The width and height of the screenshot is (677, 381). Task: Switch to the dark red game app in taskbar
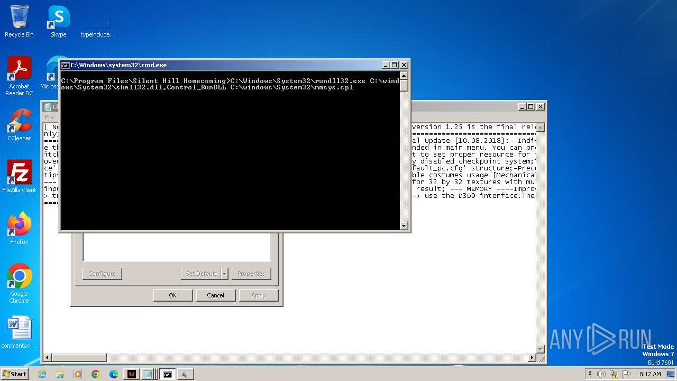[132, 374]
